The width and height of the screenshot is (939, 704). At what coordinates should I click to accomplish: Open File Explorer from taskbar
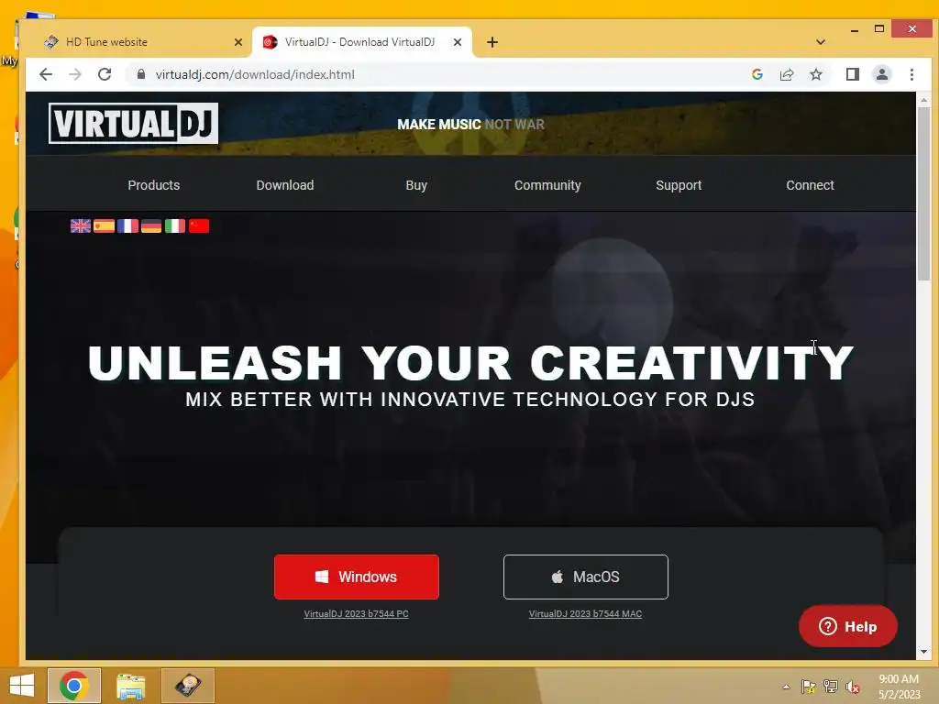click(130, 686)
